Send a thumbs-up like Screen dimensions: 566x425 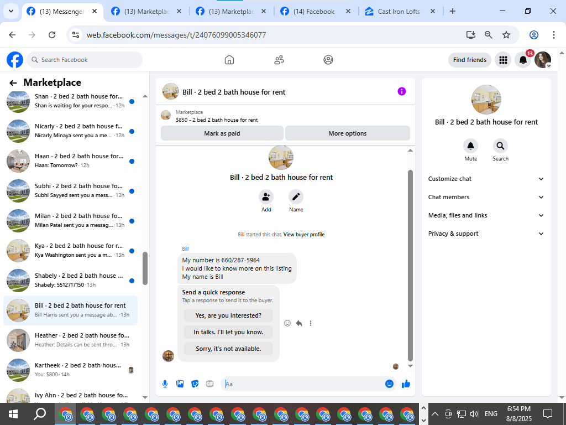click(406, 384)
